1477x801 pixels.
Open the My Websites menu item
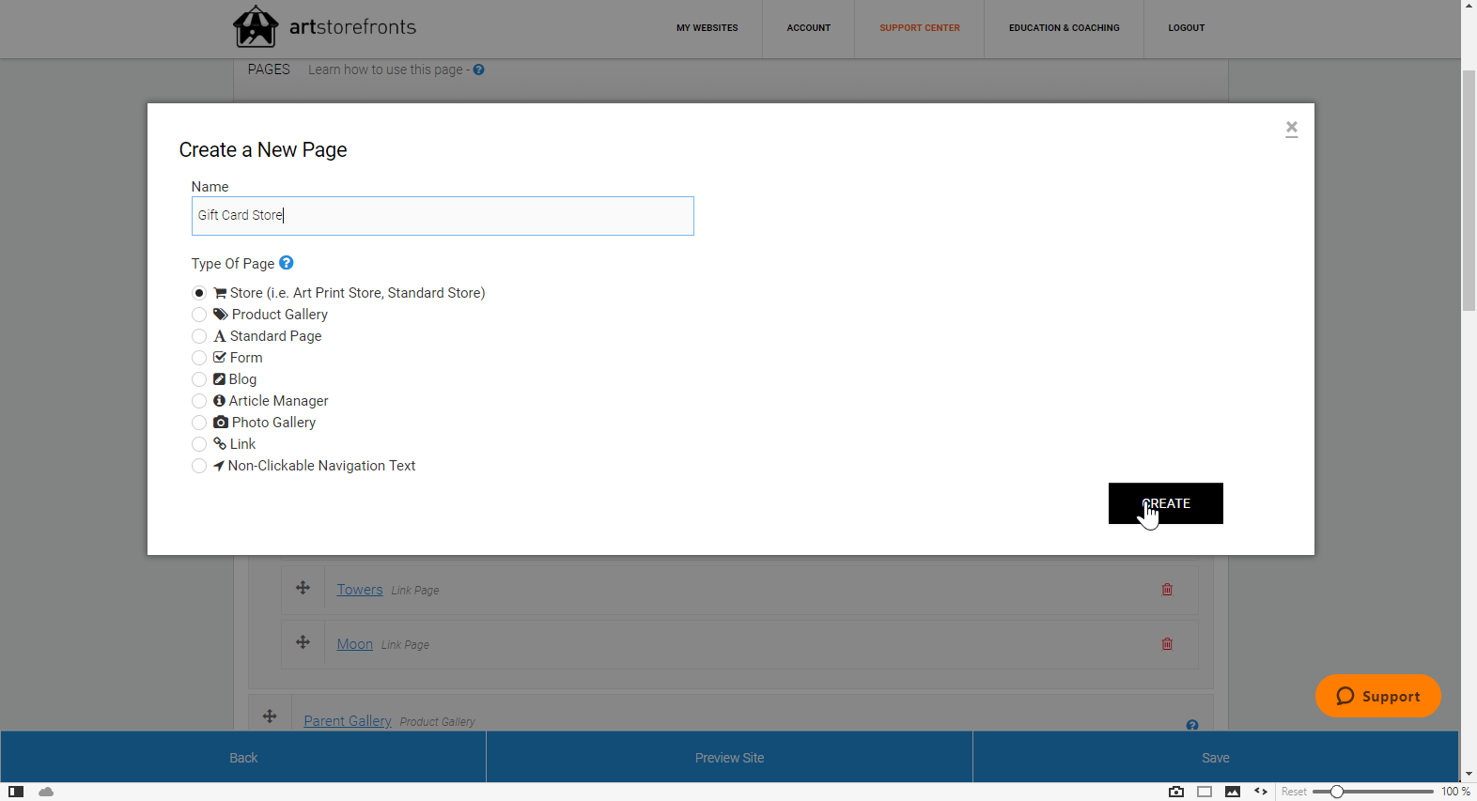(707, 28)
